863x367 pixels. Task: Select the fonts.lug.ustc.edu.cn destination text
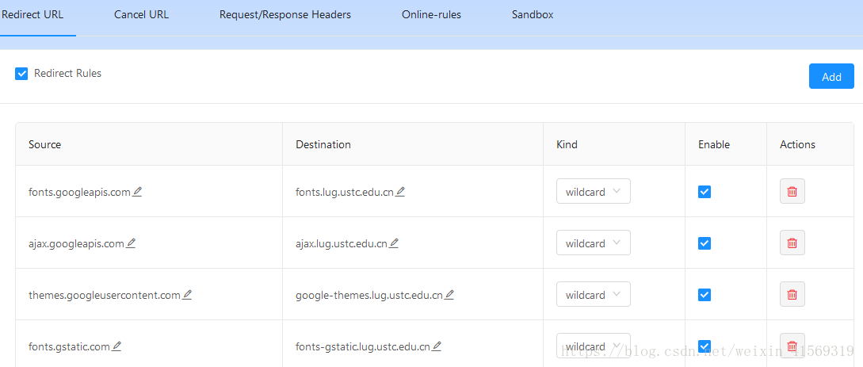[345, 192]
